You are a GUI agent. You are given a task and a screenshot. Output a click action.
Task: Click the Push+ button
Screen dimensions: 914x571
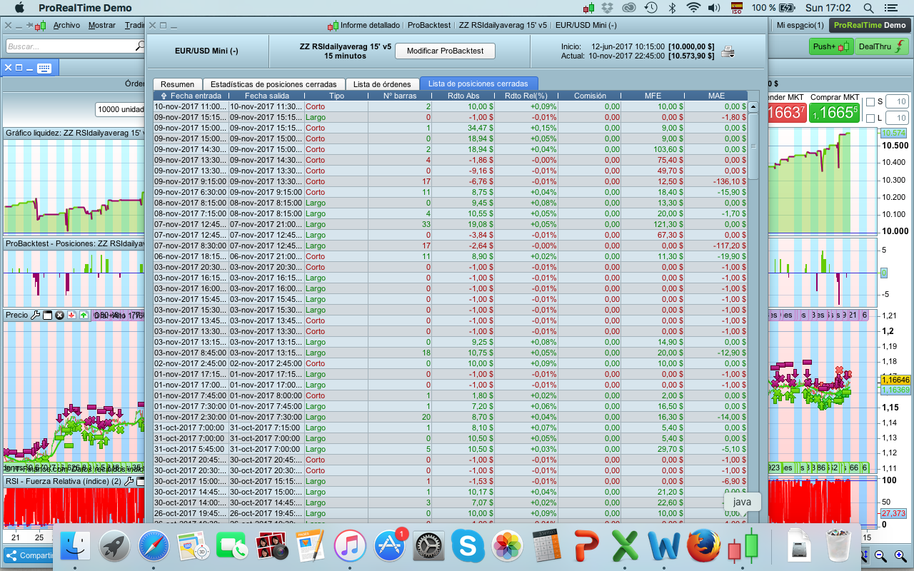coord(832,46)
